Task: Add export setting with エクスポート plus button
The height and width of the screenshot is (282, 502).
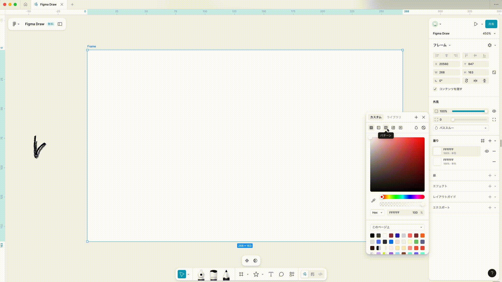Action: pyautogui.click(x=490, y=208)
